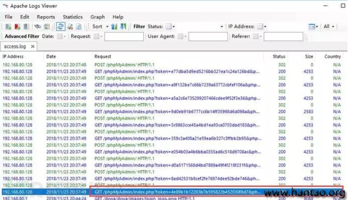Click the green add log file icon
This screenshot has height=200, width=348.
pyautogui.click(x=8, y=26)
